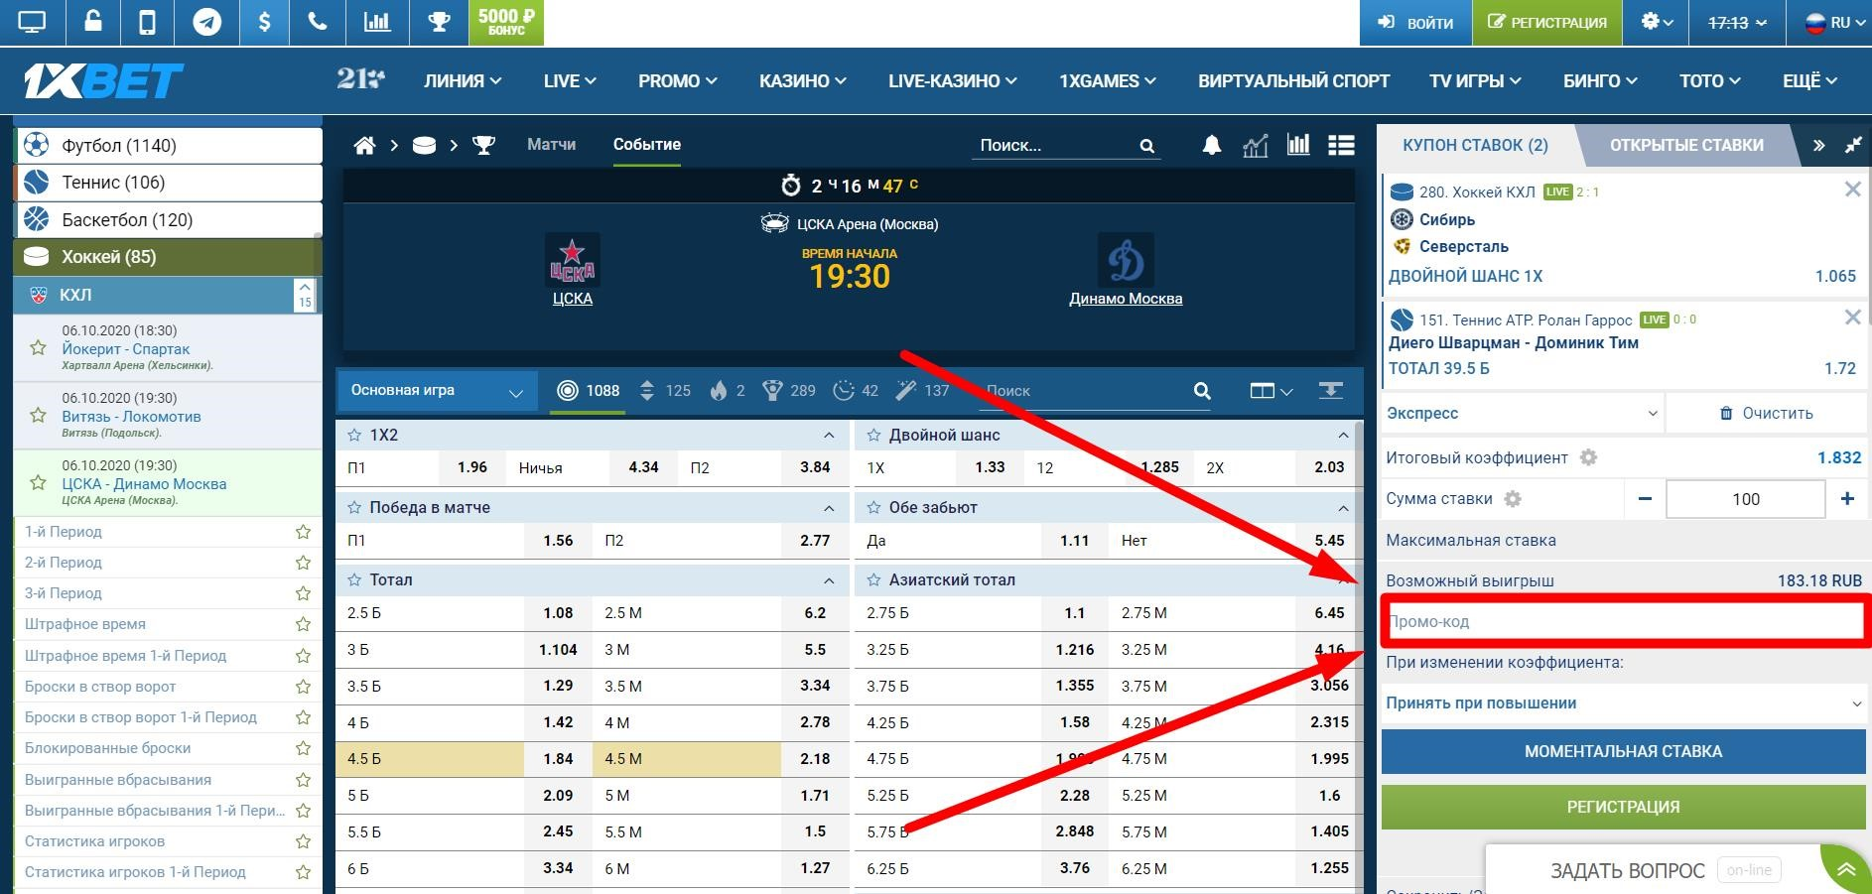Select Теннис (106) in sports list

(x=169, y=183)
